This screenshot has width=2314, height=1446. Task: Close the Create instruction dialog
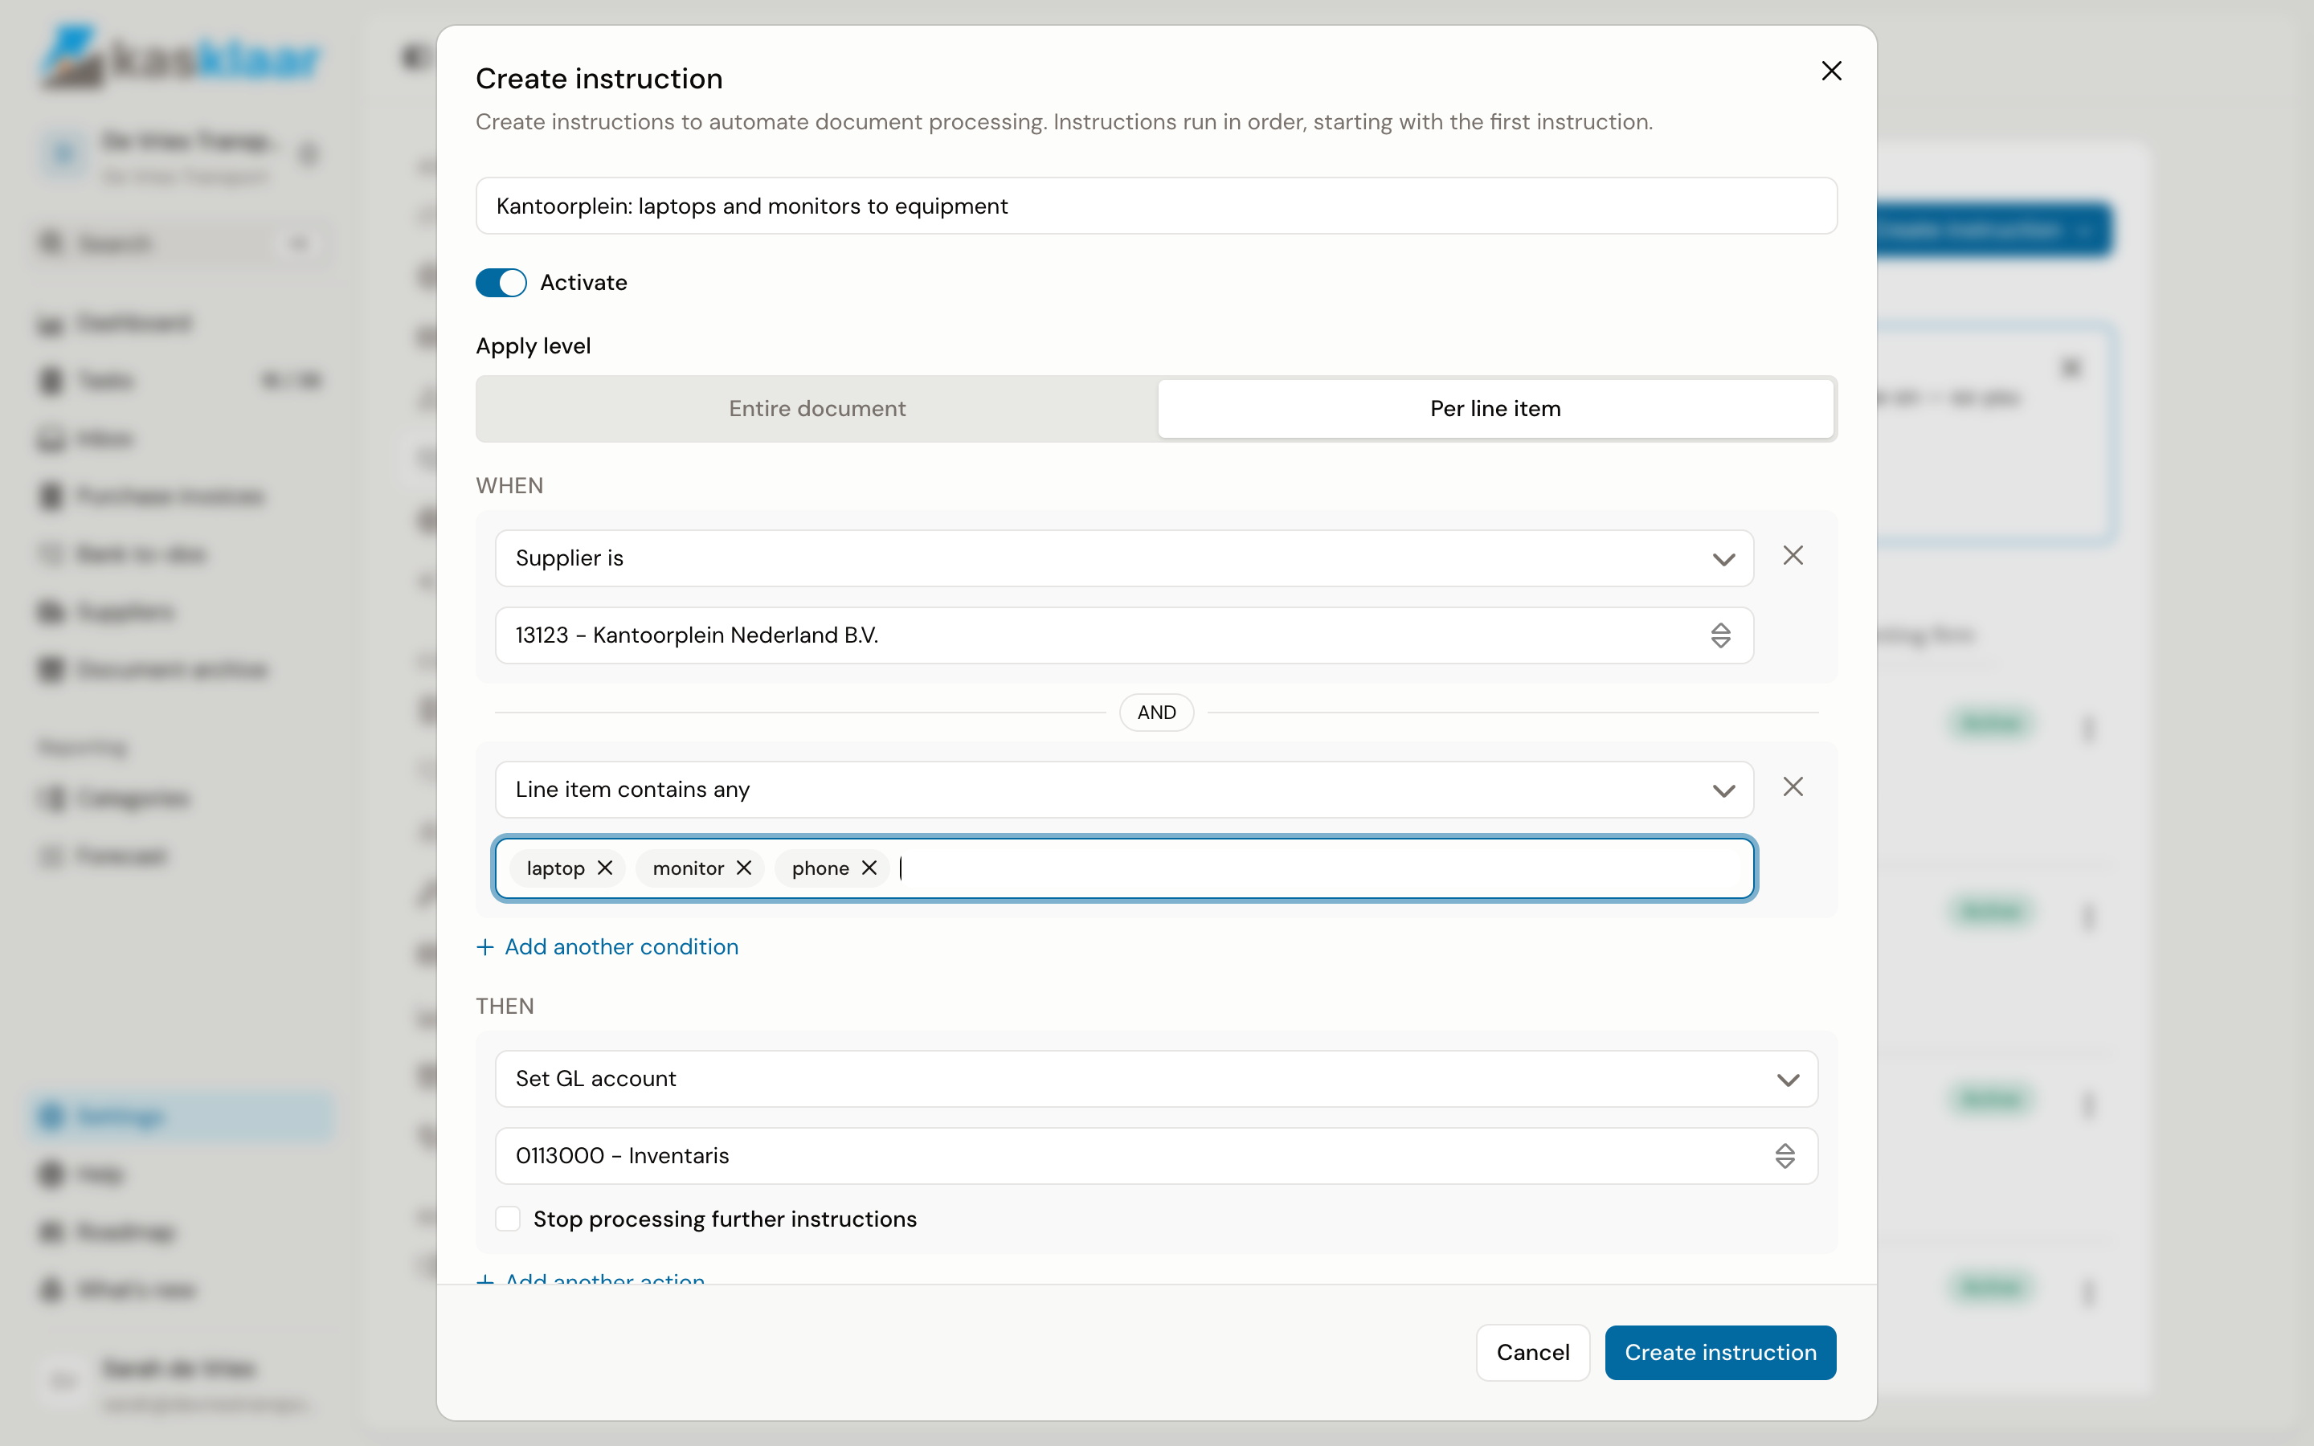(x=1831, y=71)
